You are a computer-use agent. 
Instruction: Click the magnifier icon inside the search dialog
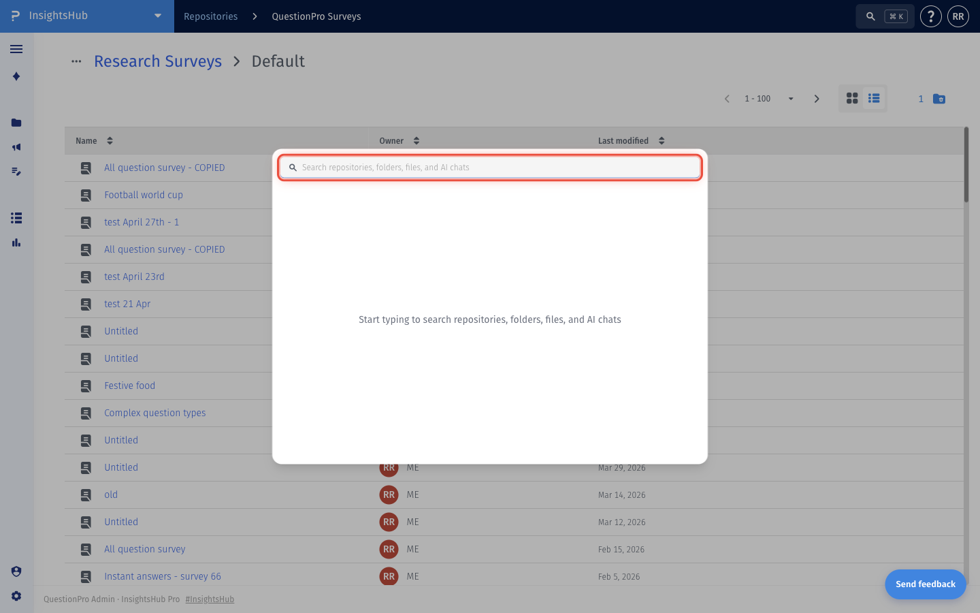tap(293, 168)
